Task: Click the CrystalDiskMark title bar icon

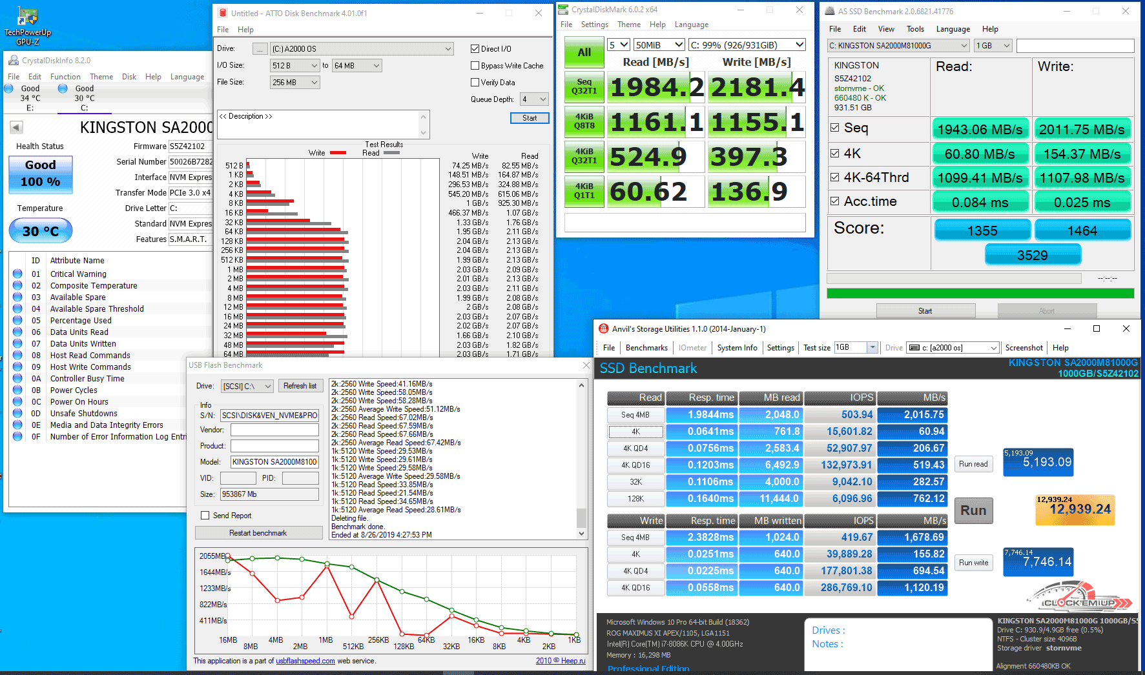Action: 563,10
